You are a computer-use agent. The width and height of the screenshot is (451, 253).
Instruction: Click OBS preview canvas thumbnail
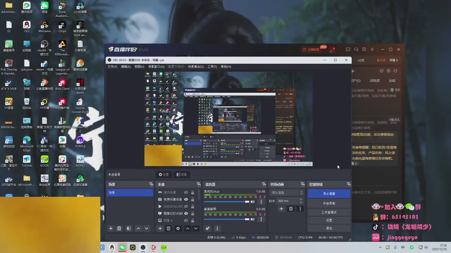(228, 119)
